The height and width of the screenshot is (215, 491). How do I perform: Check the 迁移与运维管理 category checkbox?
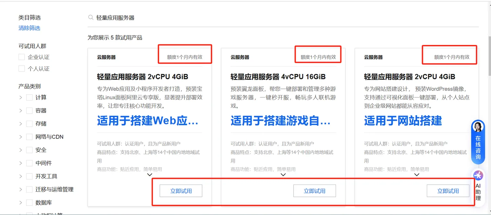pyautogui.click(x=29, y=189)
